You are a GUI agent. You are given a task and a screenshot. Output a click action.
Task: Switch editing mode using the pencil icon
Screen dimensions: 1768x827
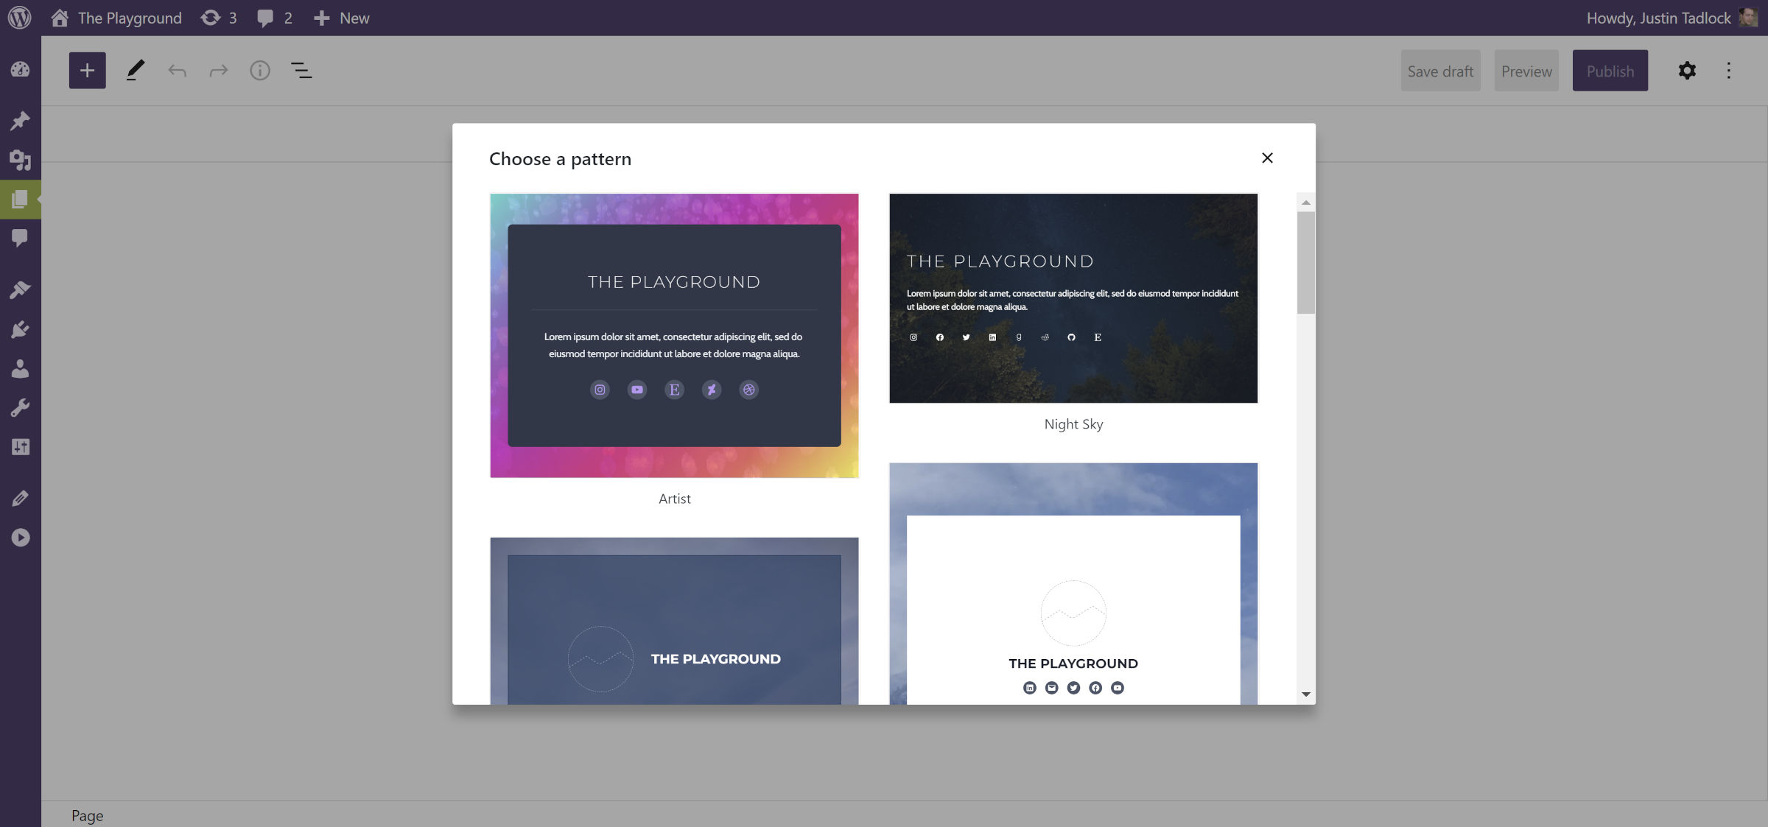pyautogui.click(x=135, y=70)
